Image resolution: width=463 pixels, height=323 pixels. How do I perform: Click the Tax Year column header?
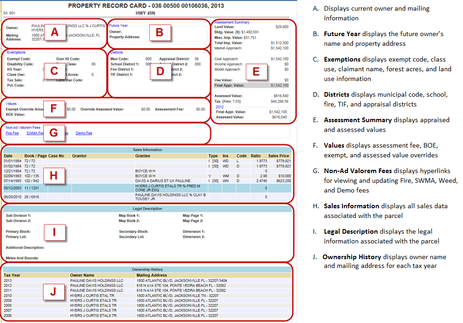pyautogui.click(x=12, y=275)
